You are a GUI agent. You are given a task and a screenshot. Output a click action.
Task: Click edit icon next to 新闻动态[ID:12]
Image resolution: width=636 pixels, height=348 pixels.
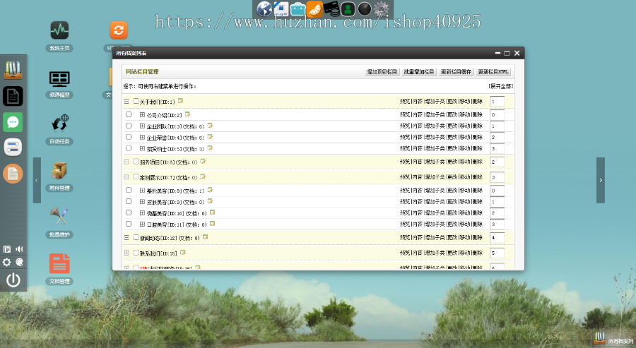coord(205,237)
